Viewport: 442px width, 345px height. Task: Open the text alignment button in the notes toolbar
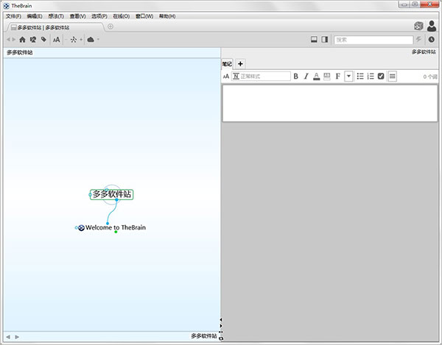click(x=393, y=77)
